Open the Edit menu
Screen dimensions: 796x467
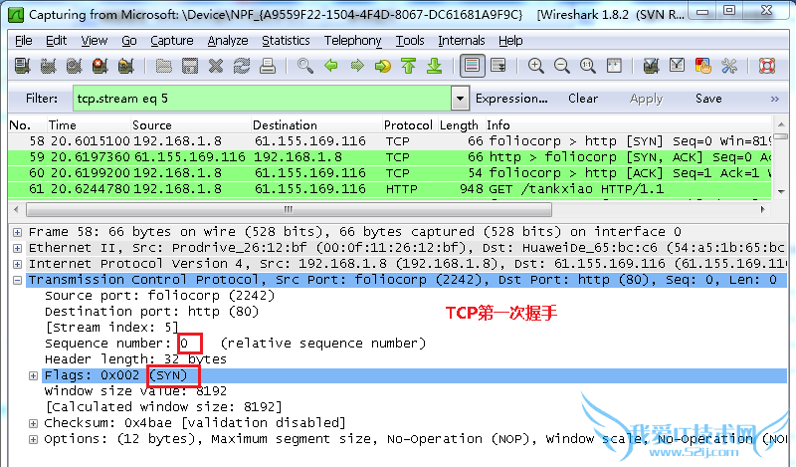point(56,40)
